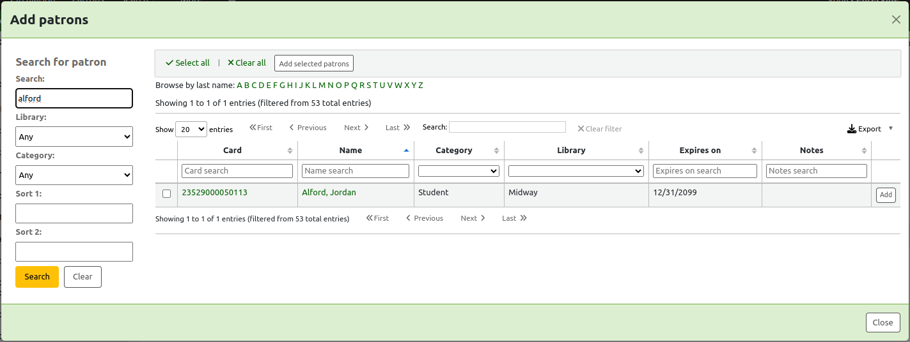Change the Show entries count dropdown

tap(191, 129)
